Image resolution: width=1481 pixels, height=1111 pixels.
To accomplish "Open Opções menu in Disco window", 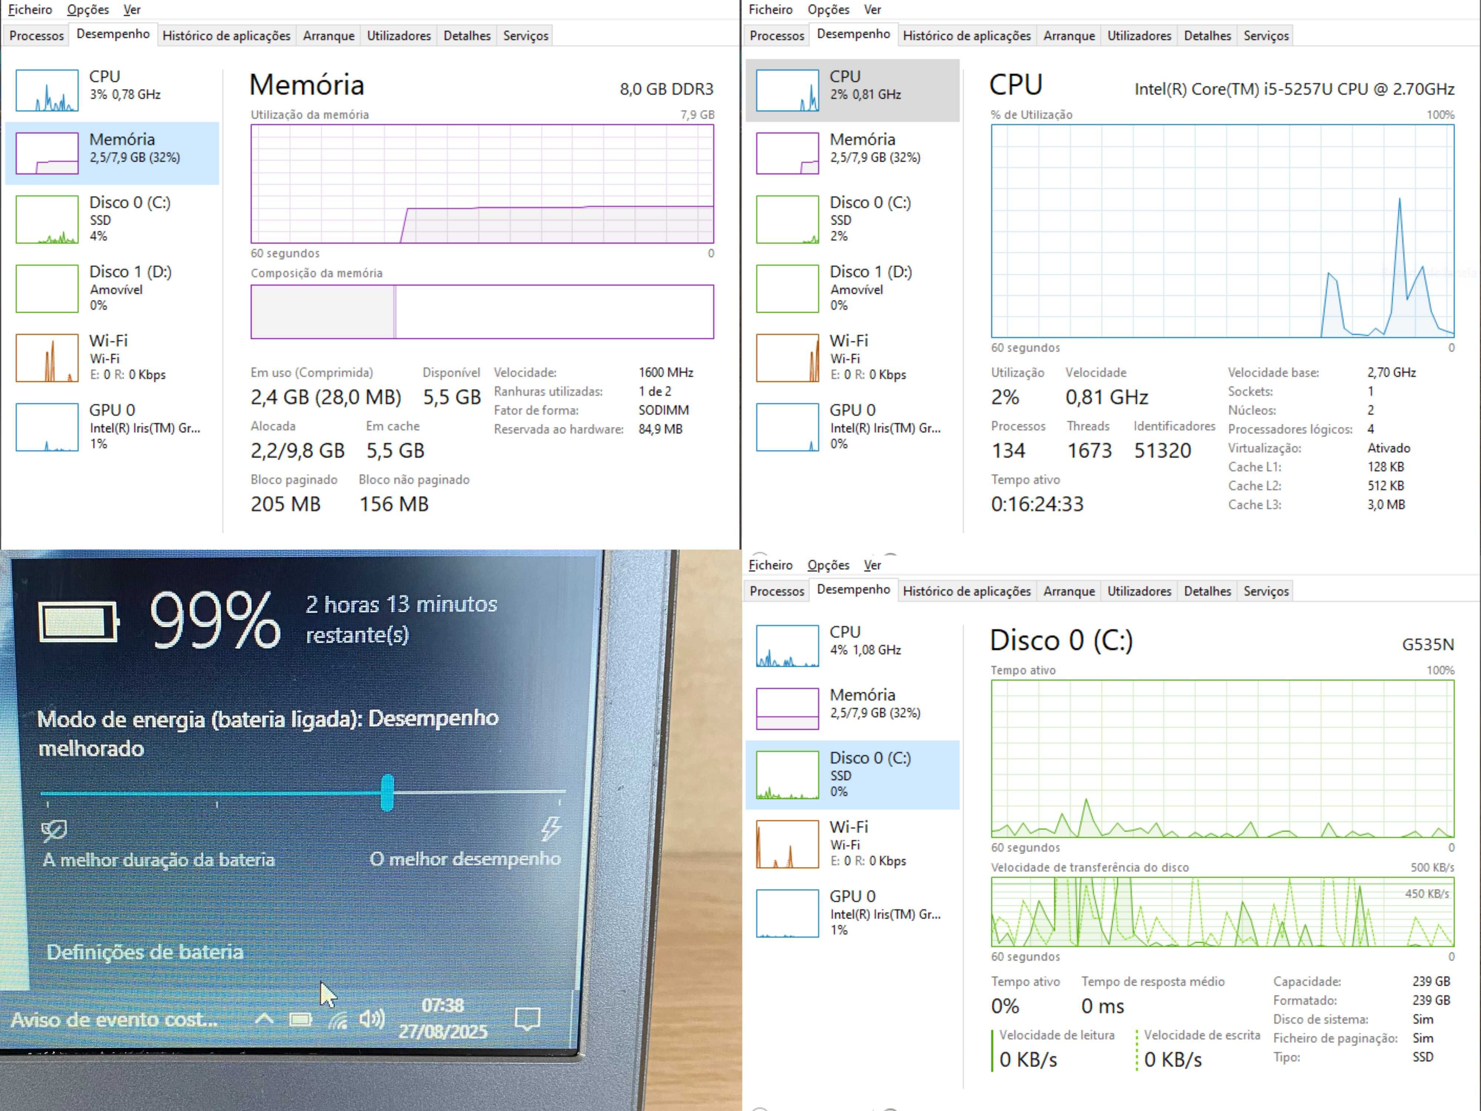I will click(x=828, y=565).
